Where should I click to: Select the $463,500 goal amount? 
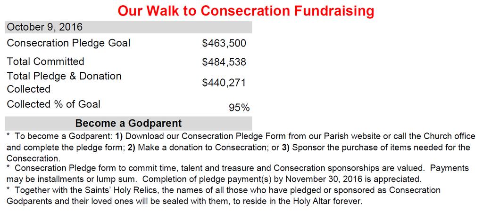tap(224, 43)
